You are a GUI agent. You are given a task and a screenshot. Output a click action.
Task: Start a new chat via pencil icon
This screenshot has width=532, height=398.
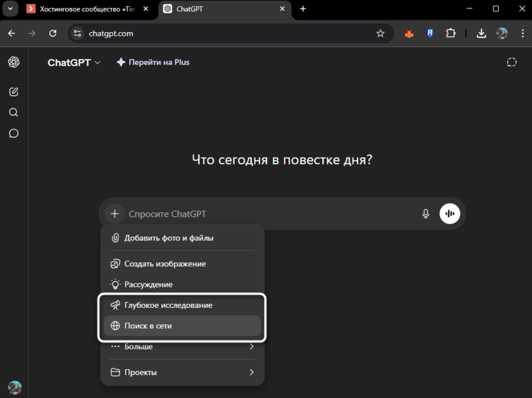tap(13, 92)
